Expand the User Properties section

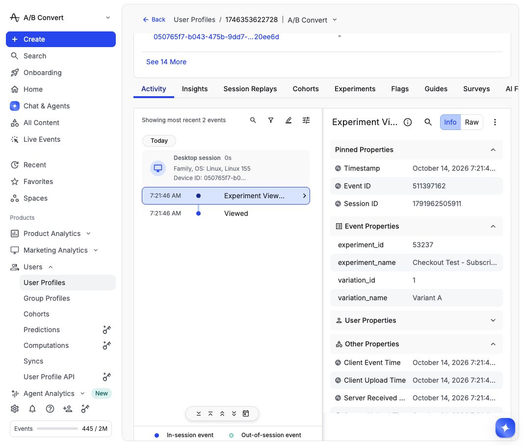(493, 320)
